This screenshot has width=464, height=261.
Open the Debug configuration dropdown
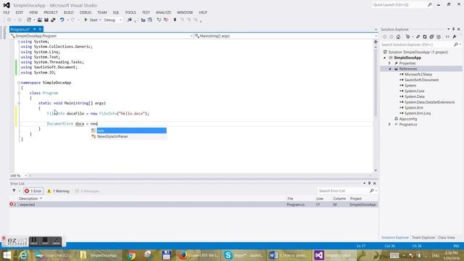[x=113, y=20]
